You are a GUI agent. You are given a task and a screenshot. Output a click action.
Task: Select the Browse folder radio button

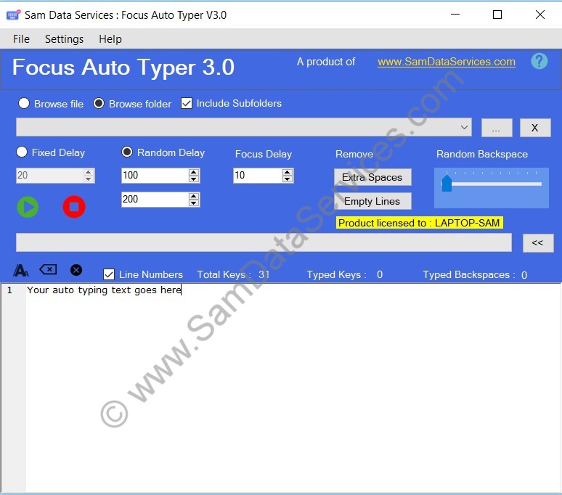[99, 103]
